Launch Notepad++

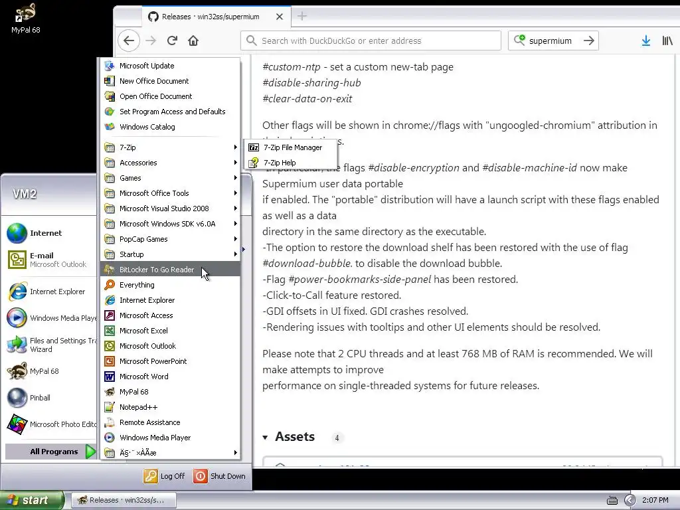coord(171,407)
